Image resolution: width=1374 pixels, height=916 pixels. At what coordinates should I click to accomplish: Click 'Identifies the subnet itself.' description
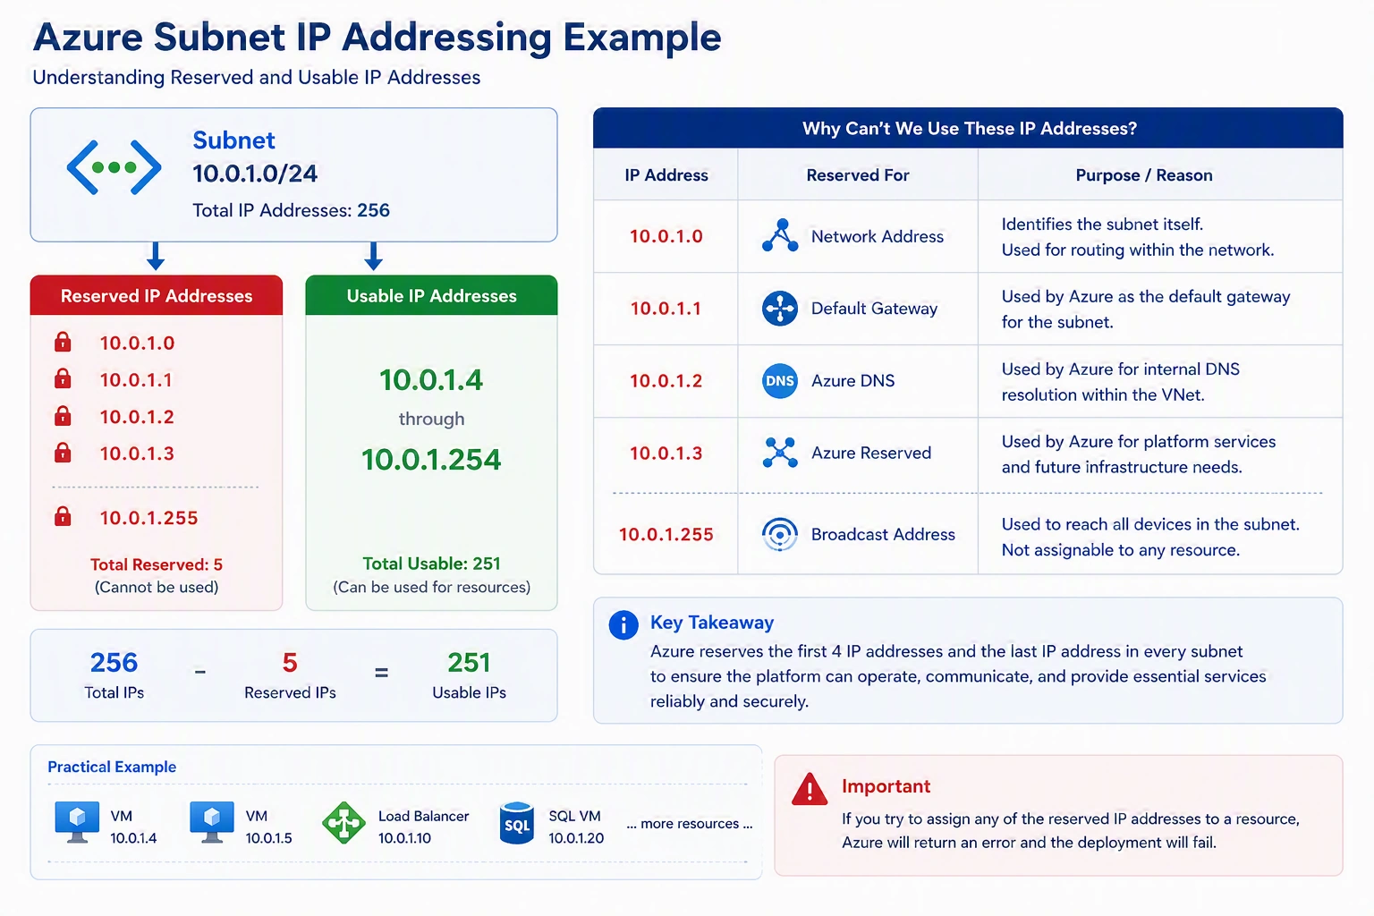click(x=1102, y=225)
